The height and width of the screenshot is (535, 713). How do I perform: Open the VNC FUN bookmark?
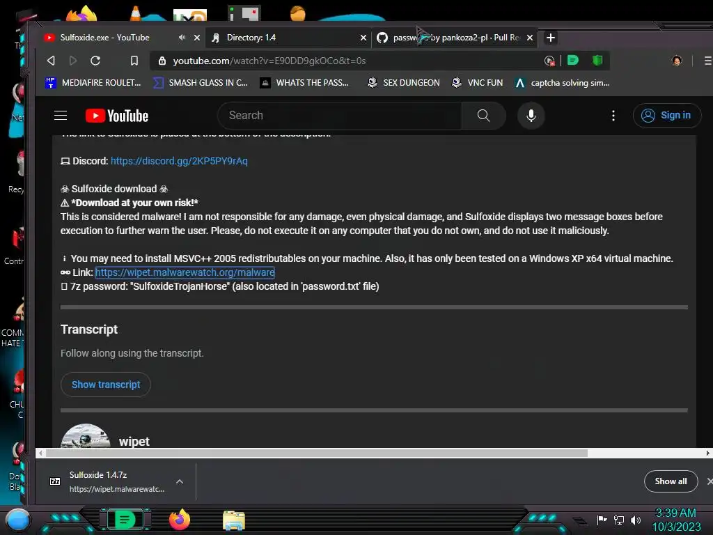[477, 83]
